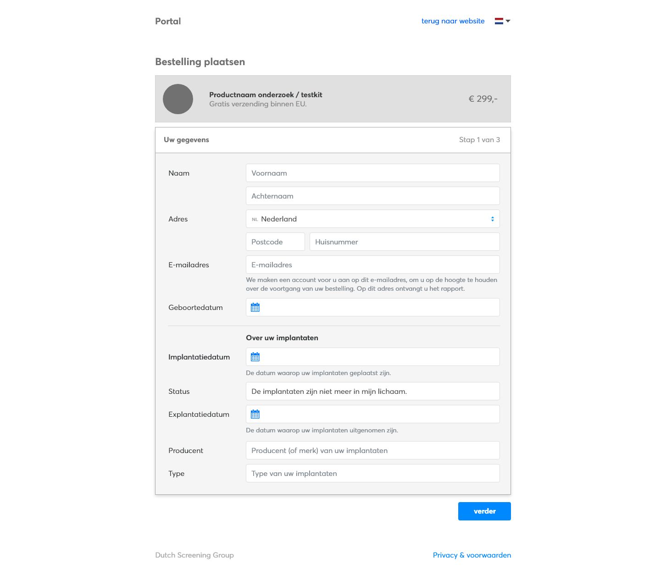Image resolution: width=666 pixels, height=575 pixels.
Task: Click the gray product image circle
Action: pos(178,99)
